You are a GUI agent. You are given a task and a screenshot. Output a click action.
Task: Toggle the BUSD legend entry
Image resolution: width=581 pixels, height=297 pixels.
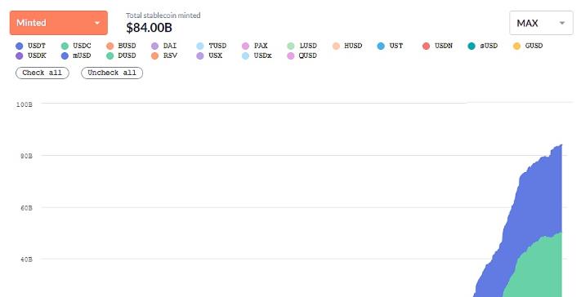pos(121,46)
